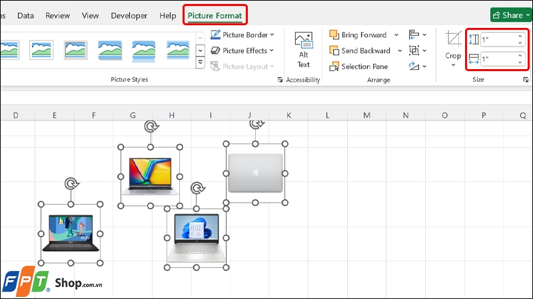Apply the soft edge picture style thumbnail

(178, 50)
